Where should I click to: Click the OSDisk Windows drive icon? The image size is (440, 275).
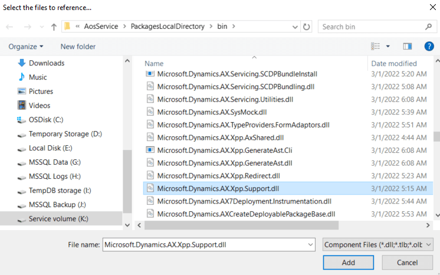22,120
